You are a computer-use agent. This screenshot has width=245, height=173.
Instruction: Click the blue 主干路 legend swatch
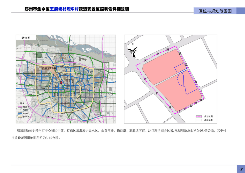20,113
